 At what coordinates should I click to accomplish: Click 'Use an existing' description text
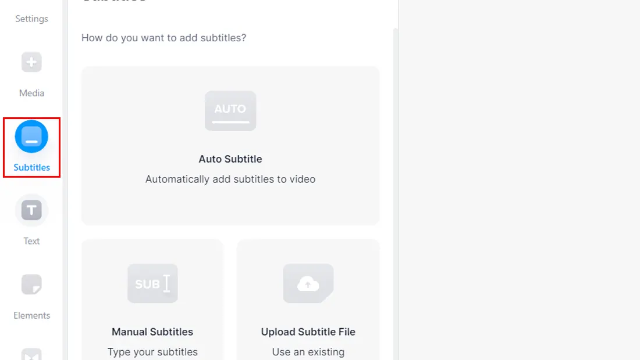tap(308, 352)
